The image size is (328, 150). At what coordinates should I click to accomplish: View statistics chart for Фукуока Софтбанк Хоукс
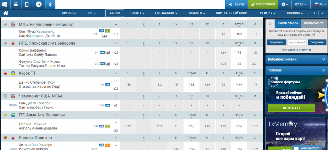point(108,64)
